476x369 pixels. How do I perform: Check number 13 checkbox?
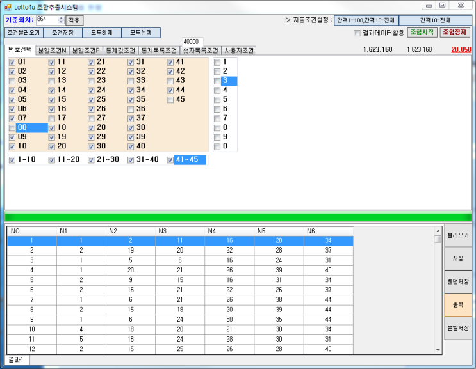(x=52, y=81)
